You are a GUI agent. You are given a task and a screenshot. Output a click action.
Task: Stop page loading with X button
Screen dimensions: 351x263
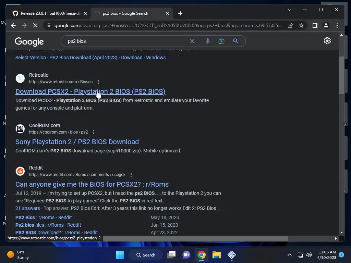[x=35, y=25]
